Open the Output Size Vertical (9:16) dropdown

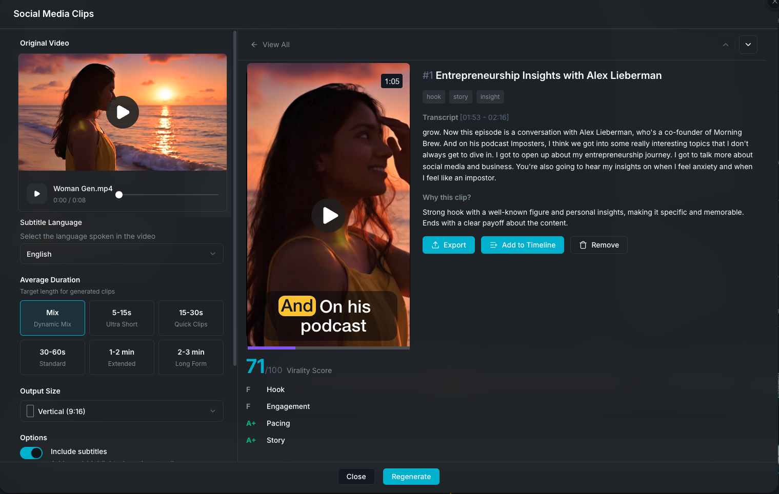pos(122,411)
